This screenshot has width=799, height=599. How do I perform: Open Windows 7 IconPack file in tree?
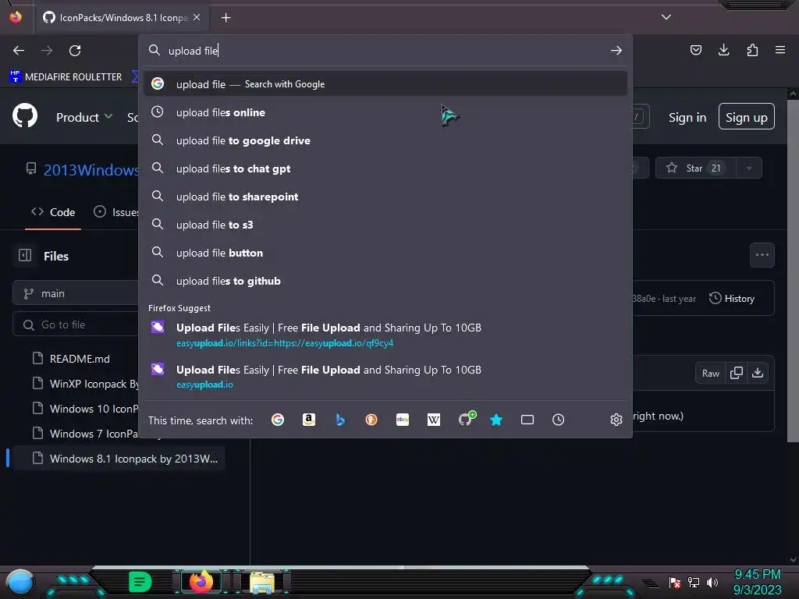pos(84,434)
